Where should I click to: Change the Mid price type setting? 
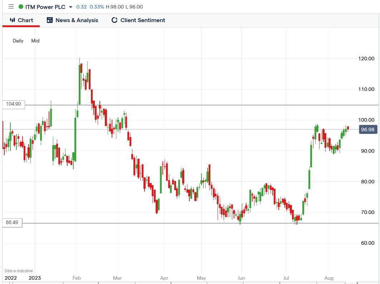tap(35, 41)
